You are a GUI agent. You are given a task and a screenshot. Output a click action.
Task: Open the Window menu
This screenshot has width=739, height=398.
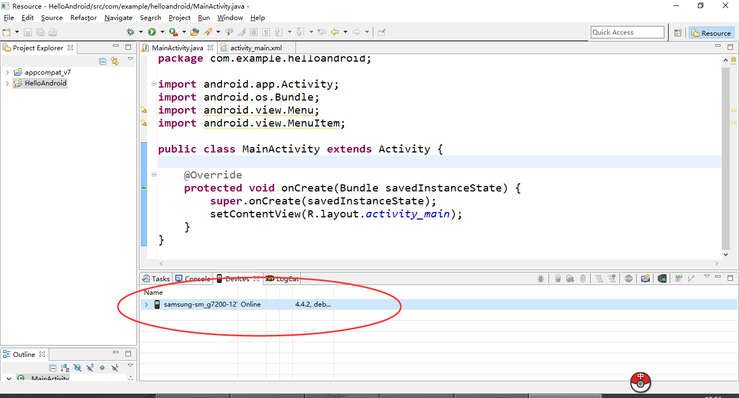(230, 18)
